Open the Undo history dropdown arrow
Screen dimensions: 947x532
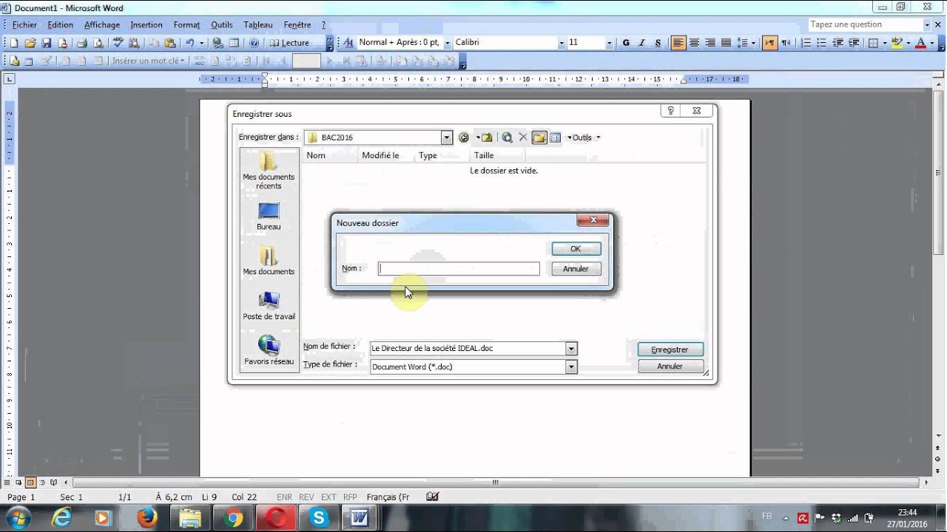click(x=201, y=43)
